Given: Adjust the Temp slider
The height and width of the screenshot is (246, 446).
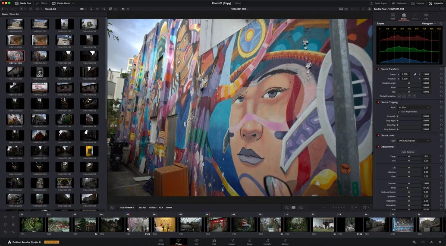Looking at the screenshot, I should [x=409, y=156].
